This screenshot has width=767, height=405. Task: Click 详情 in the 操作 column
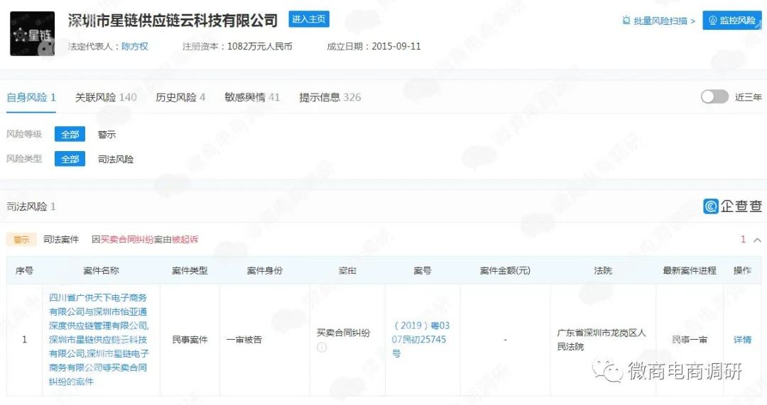pyautogui.click(x=742, y=340)
